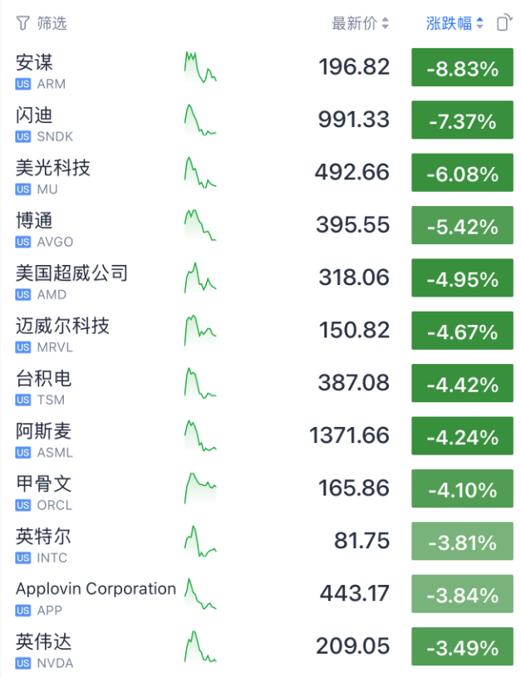The height and width of the screenshot is (678, 521).
Task: Click the SNDK sparkline chart
Action: 199,120
